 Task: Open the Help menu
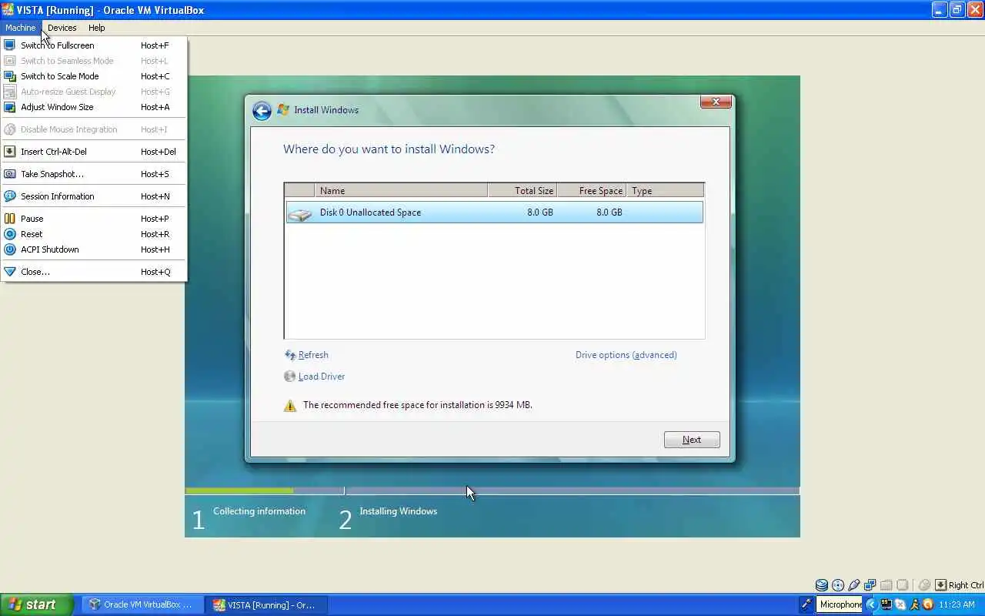pos(96,28)
